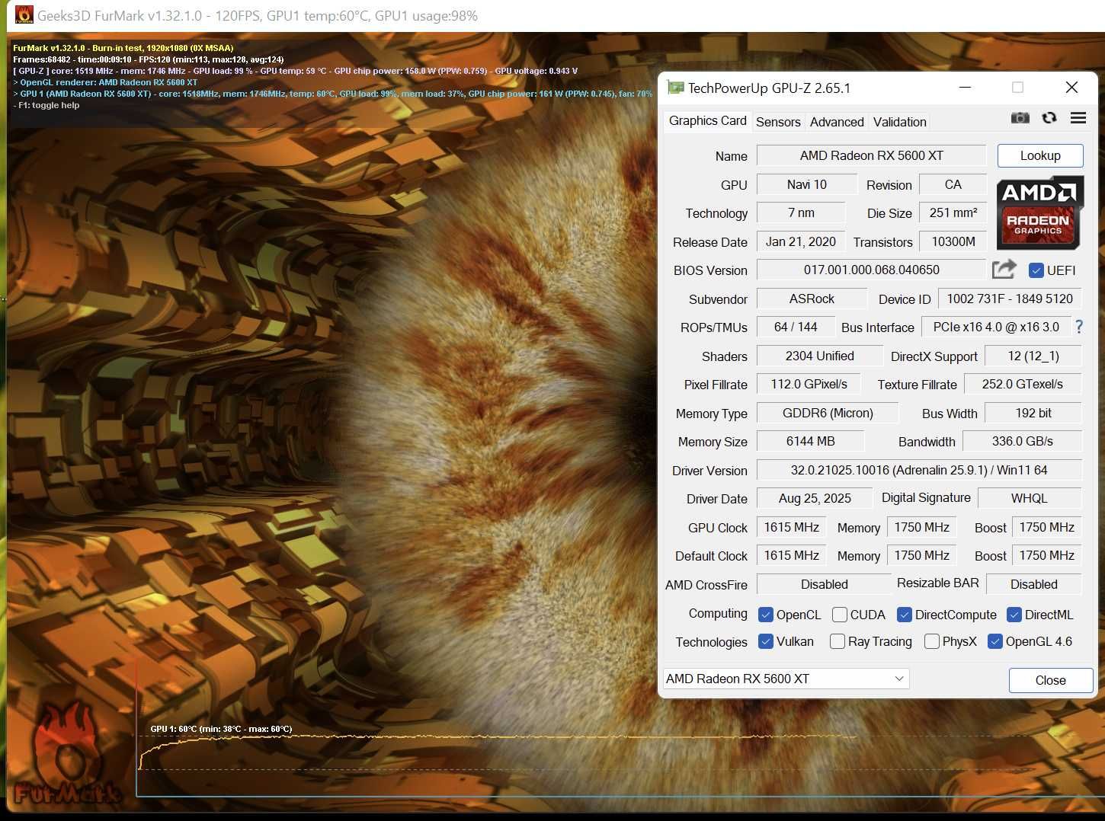Click the Lookup button

pos(1040,155)
